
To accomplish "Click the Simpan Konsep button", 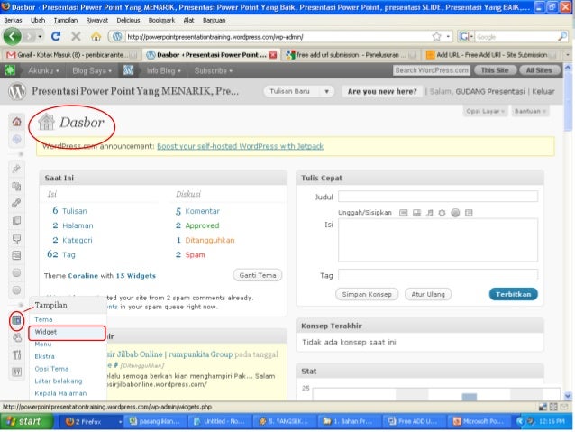I will click(x=367, y=294).
